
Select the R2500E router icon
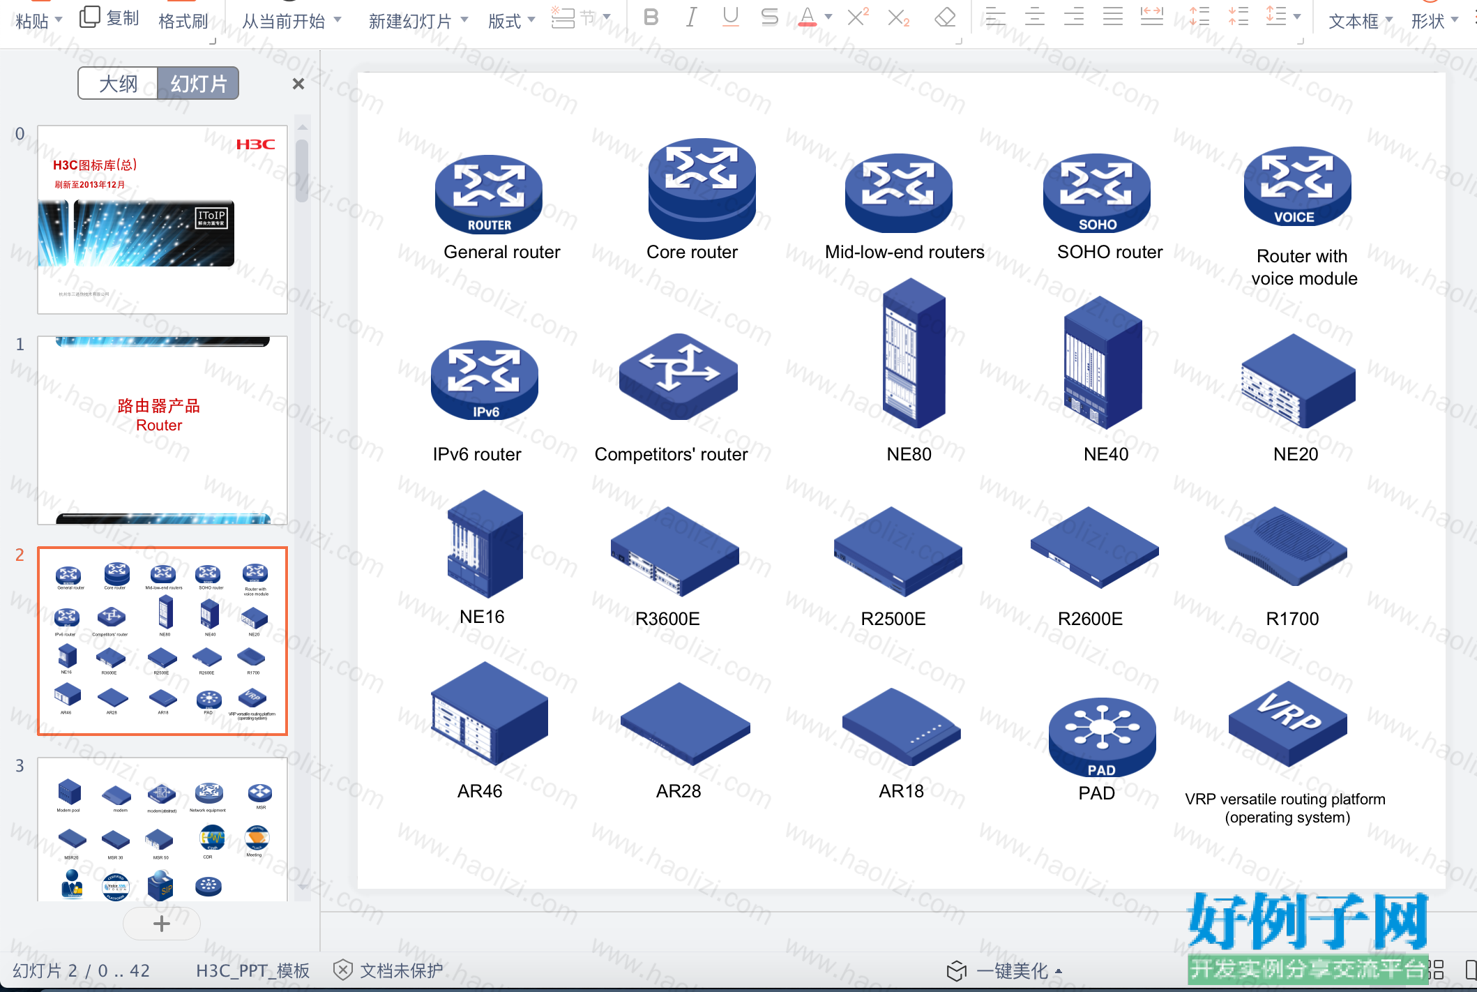[x=898, y=551]
